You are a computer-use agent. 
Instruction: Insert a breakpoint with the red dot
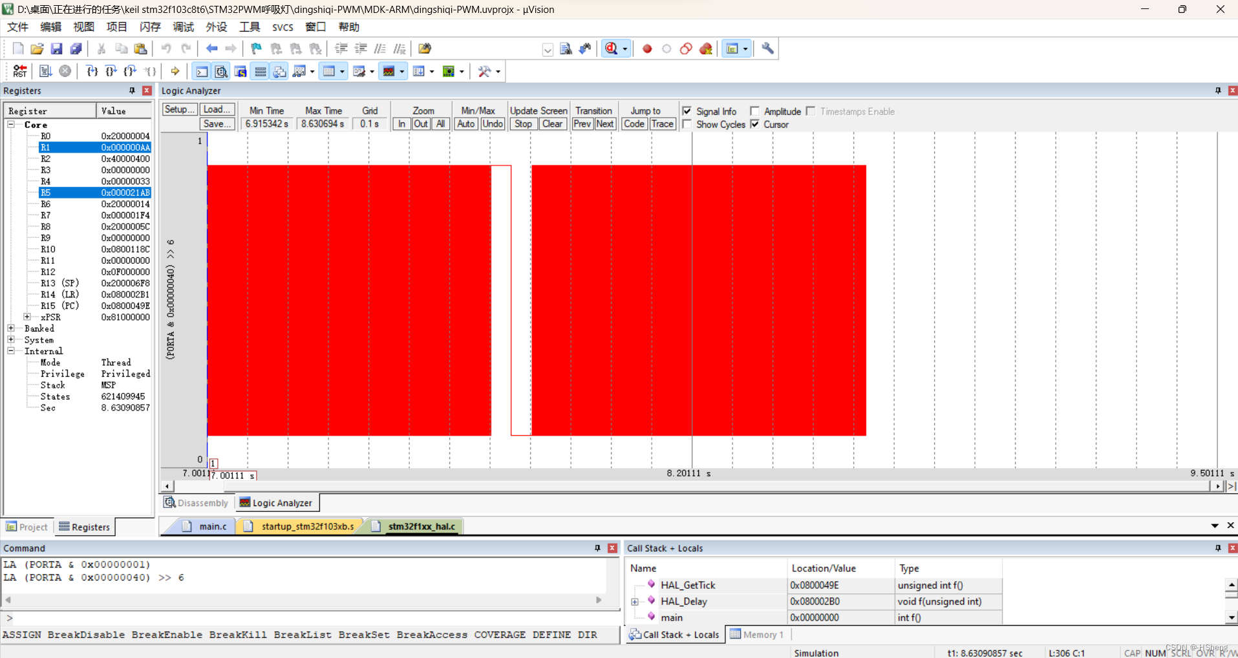647,48
